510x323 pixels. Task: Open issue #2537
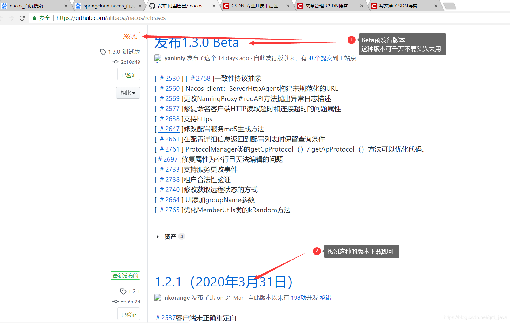coord(166,318)
